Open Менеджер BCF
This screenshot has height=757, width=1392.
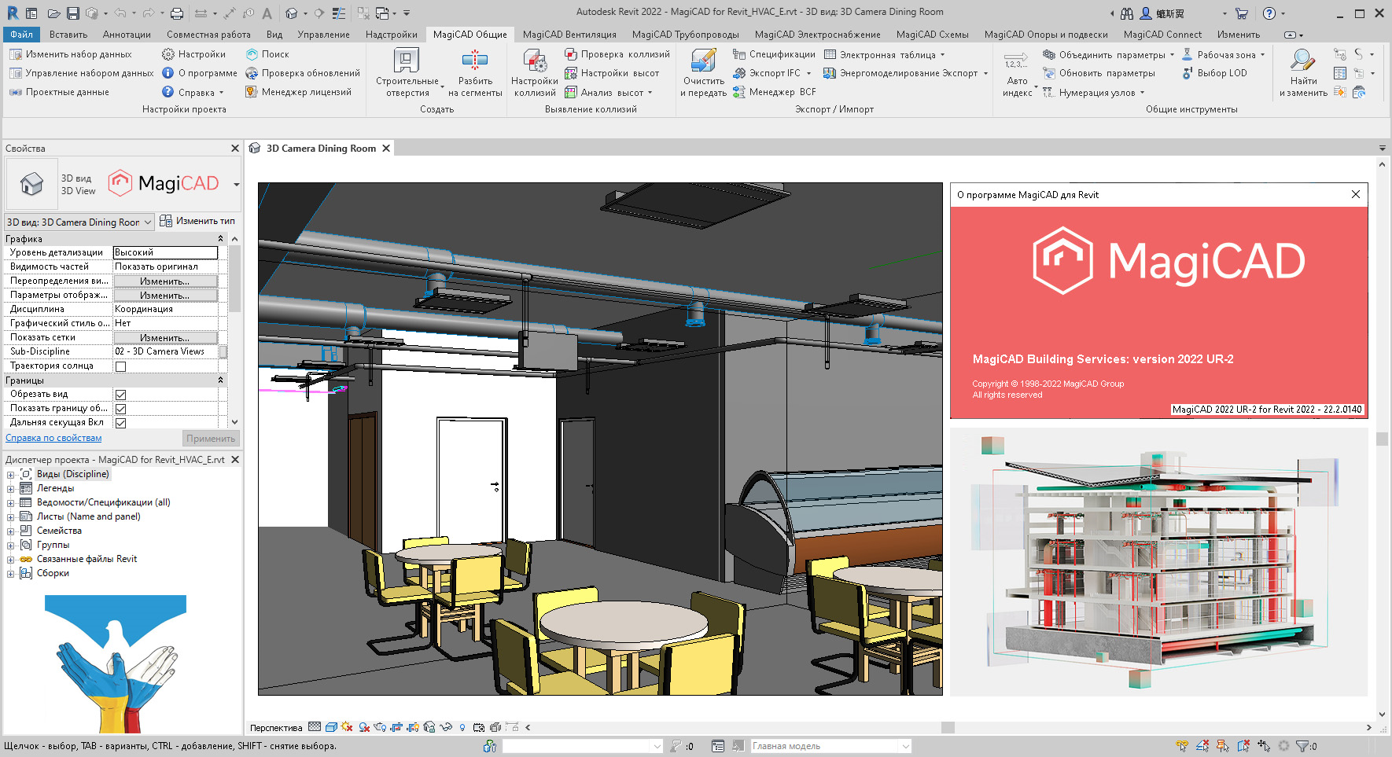pyautogui.click(x=774, y=92)
